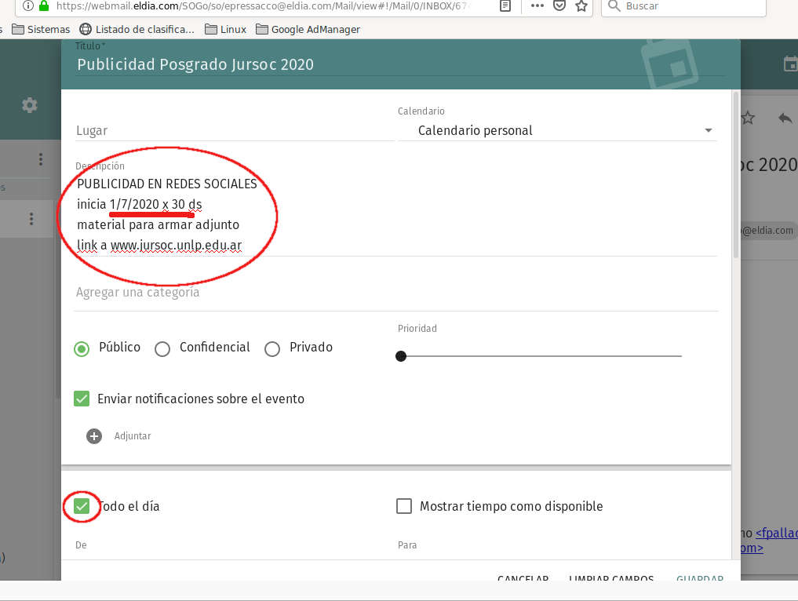Viewport: 798px width, 601px height.
Task: Click the Pocket save icon
Action: (x=559, y=6)
